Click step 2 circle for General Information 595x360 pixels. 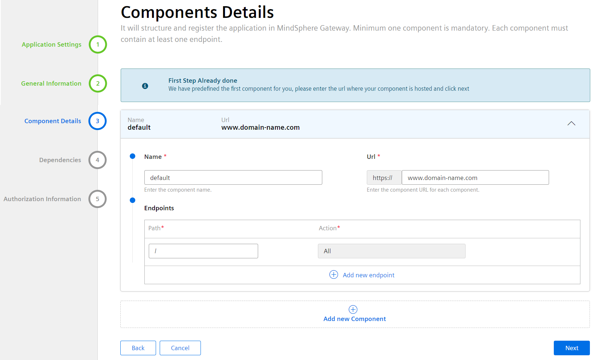tap(98, 83)
